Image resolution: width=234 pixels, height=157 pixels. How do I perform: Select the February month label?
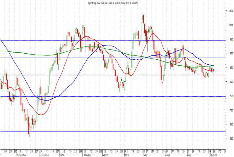87,155
